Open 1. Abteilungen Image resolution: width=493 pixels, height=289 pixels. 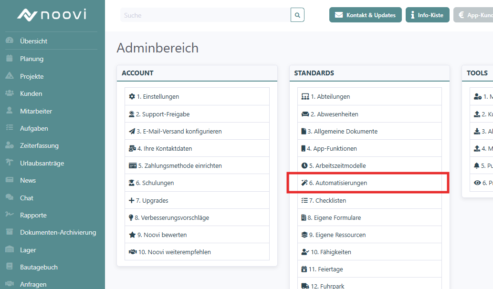(369, 96)
